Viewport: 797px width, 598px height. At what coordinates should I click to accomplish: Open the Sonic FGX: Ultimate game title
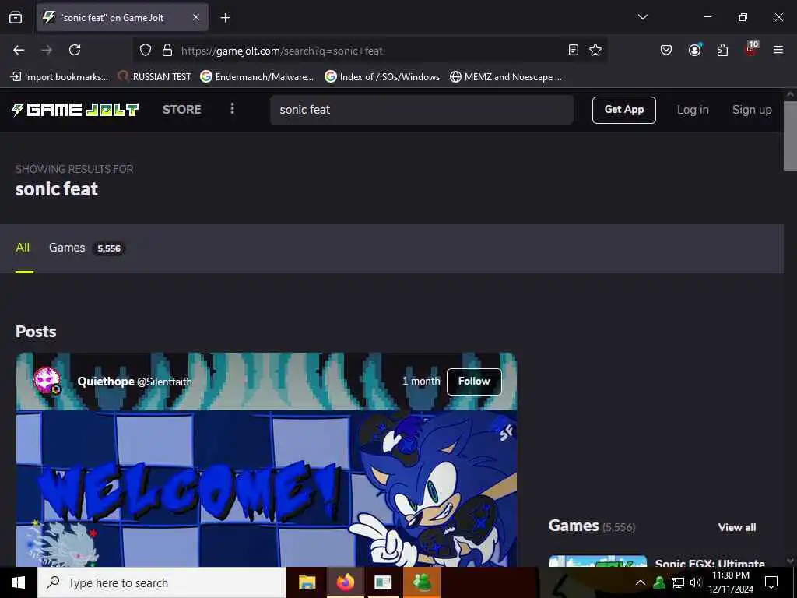point(710,563)
